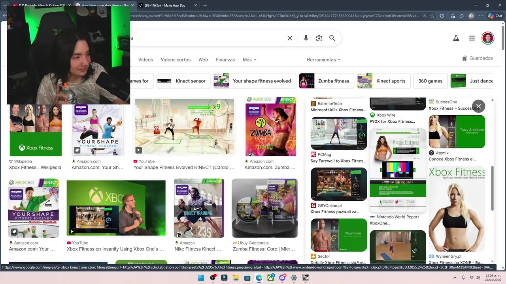The image size is (506, 284).
Task: Open Edge profile picture
Action: [471, 16]
